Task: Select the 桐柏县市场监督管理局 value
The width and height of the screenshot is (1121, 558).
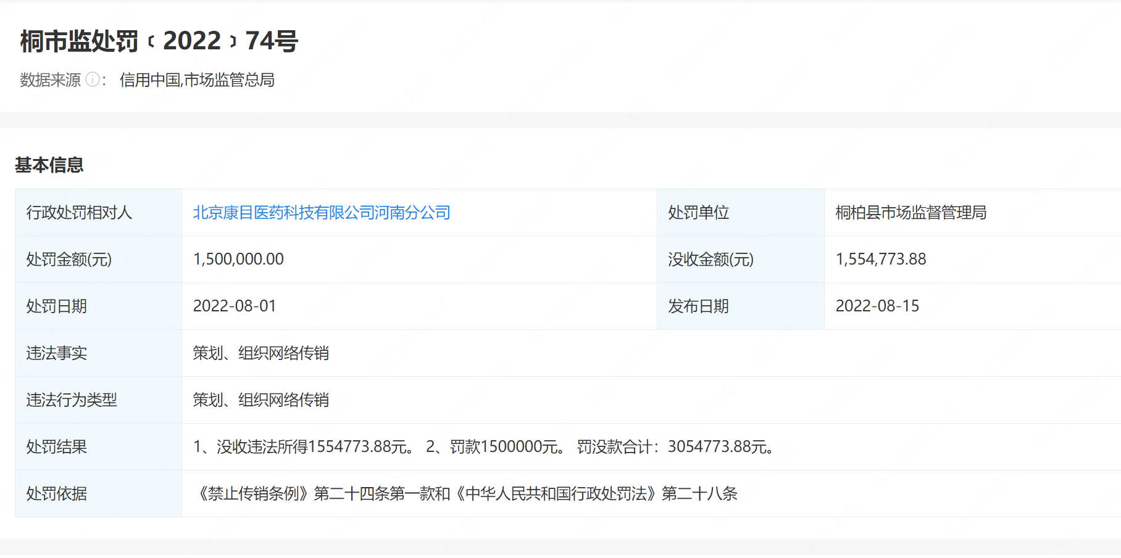Action: click(x=911, y=213)
